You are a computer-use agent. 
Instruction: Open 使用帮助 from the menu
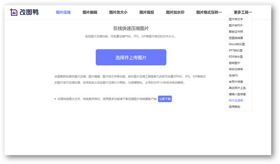point(234,107)
